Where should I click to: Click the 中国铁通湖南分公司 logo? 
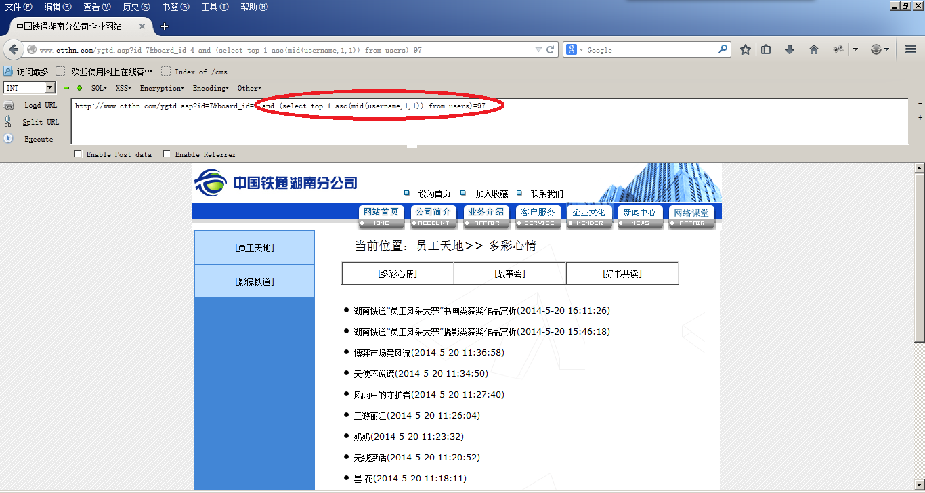(276, 183)
